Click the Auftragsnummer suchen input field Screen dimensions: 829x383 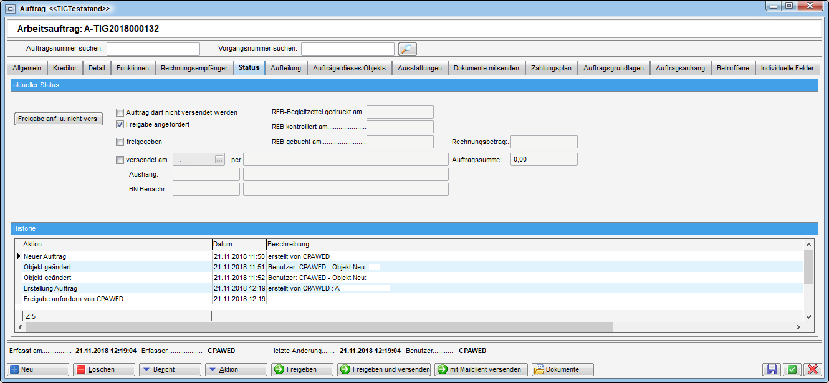153,49
